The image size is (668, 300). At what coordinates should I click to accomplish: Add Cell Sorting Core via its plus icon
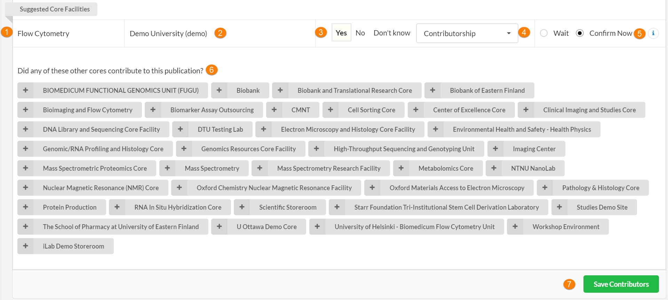pyautogui.click(x=331, y=110)
